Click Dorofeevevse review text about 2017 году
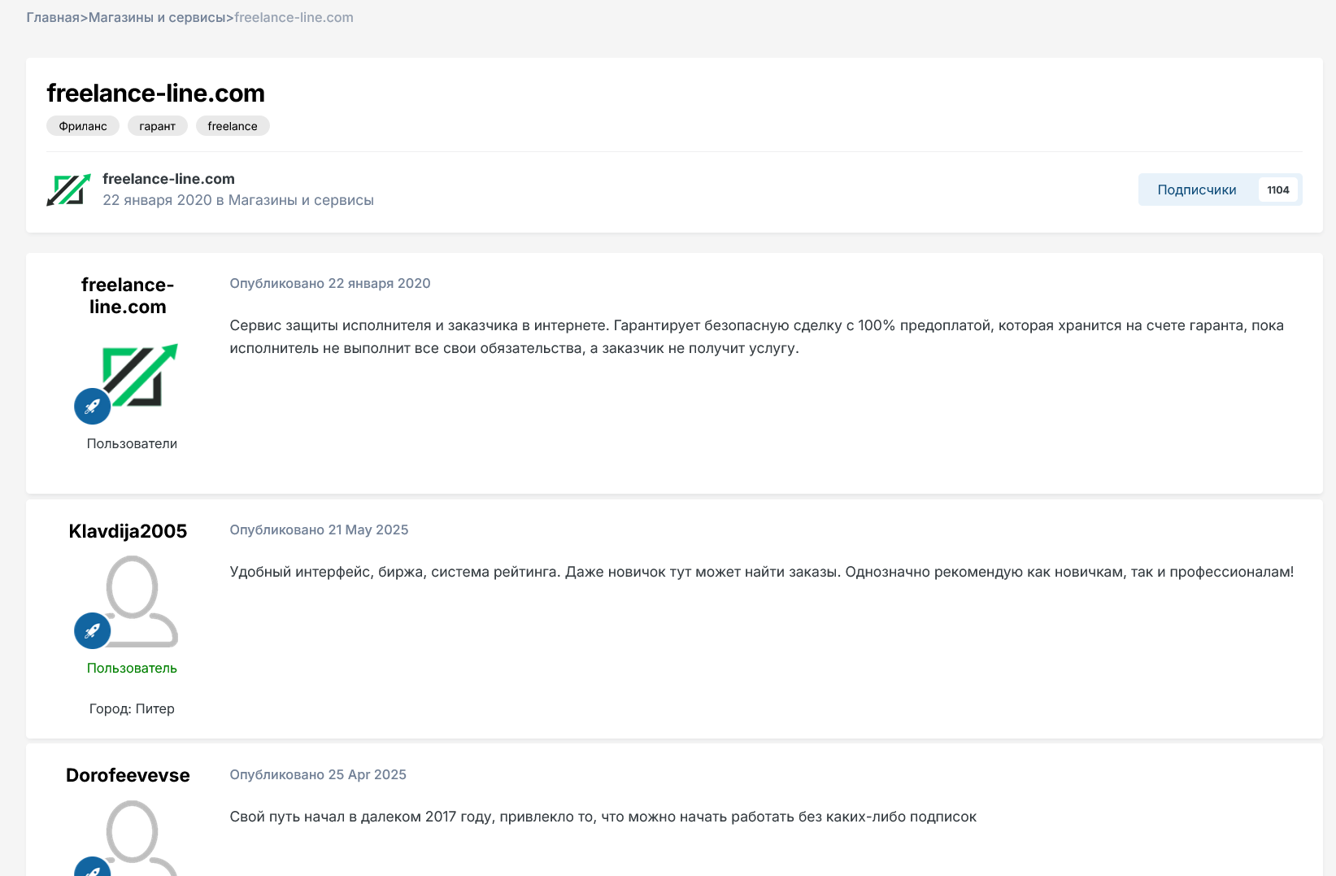Image resolution: width=1336 pixels, height=876 pixels. tap(603, 817)
